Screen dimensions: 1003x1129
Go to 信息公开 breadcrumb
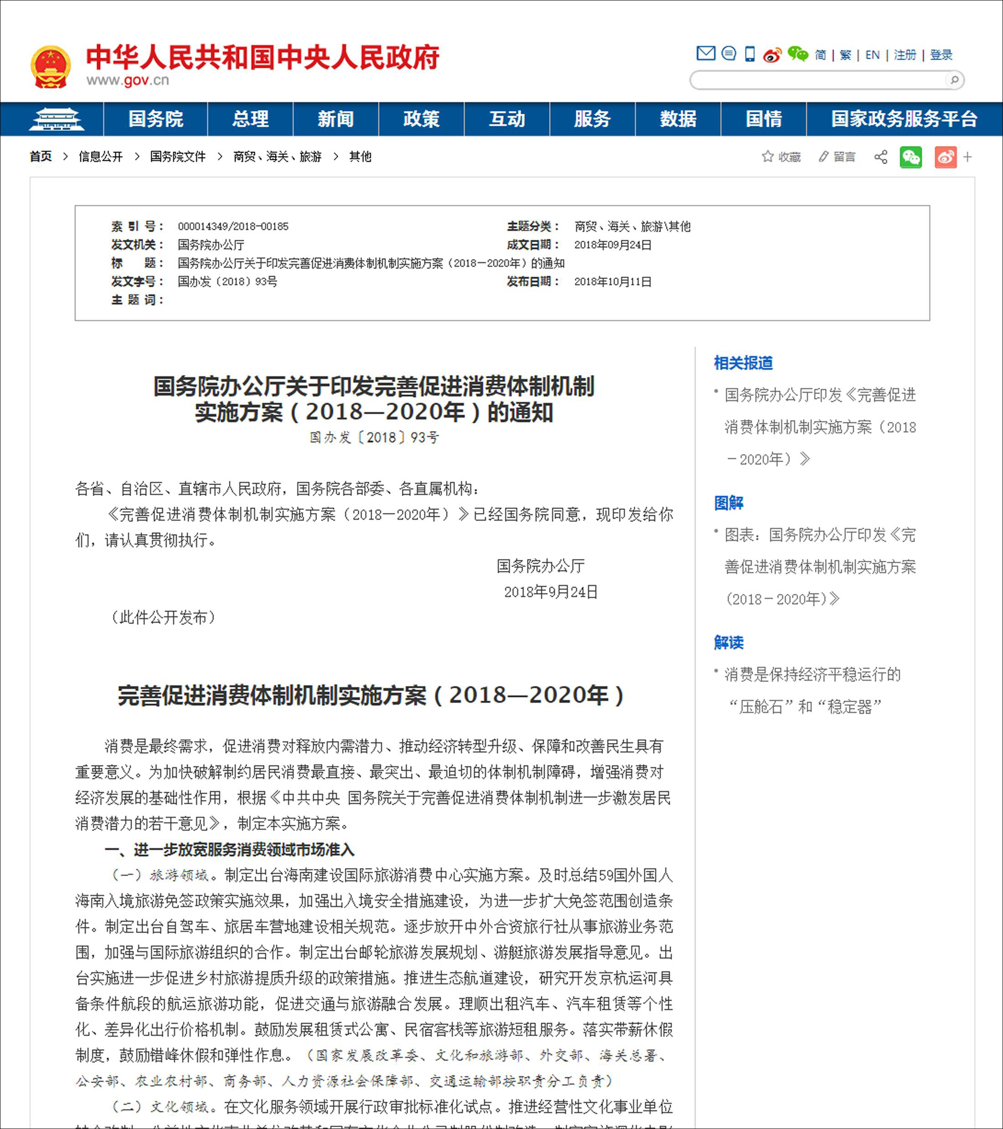point(100,156)
